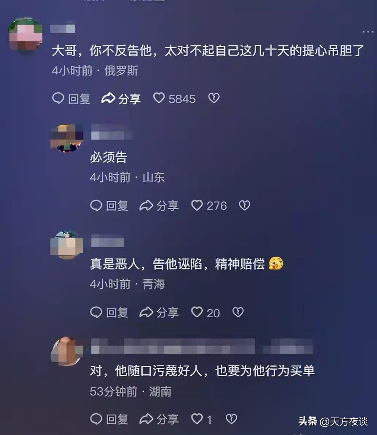Dislike the 必须告 reply

(x=244, y=205)
